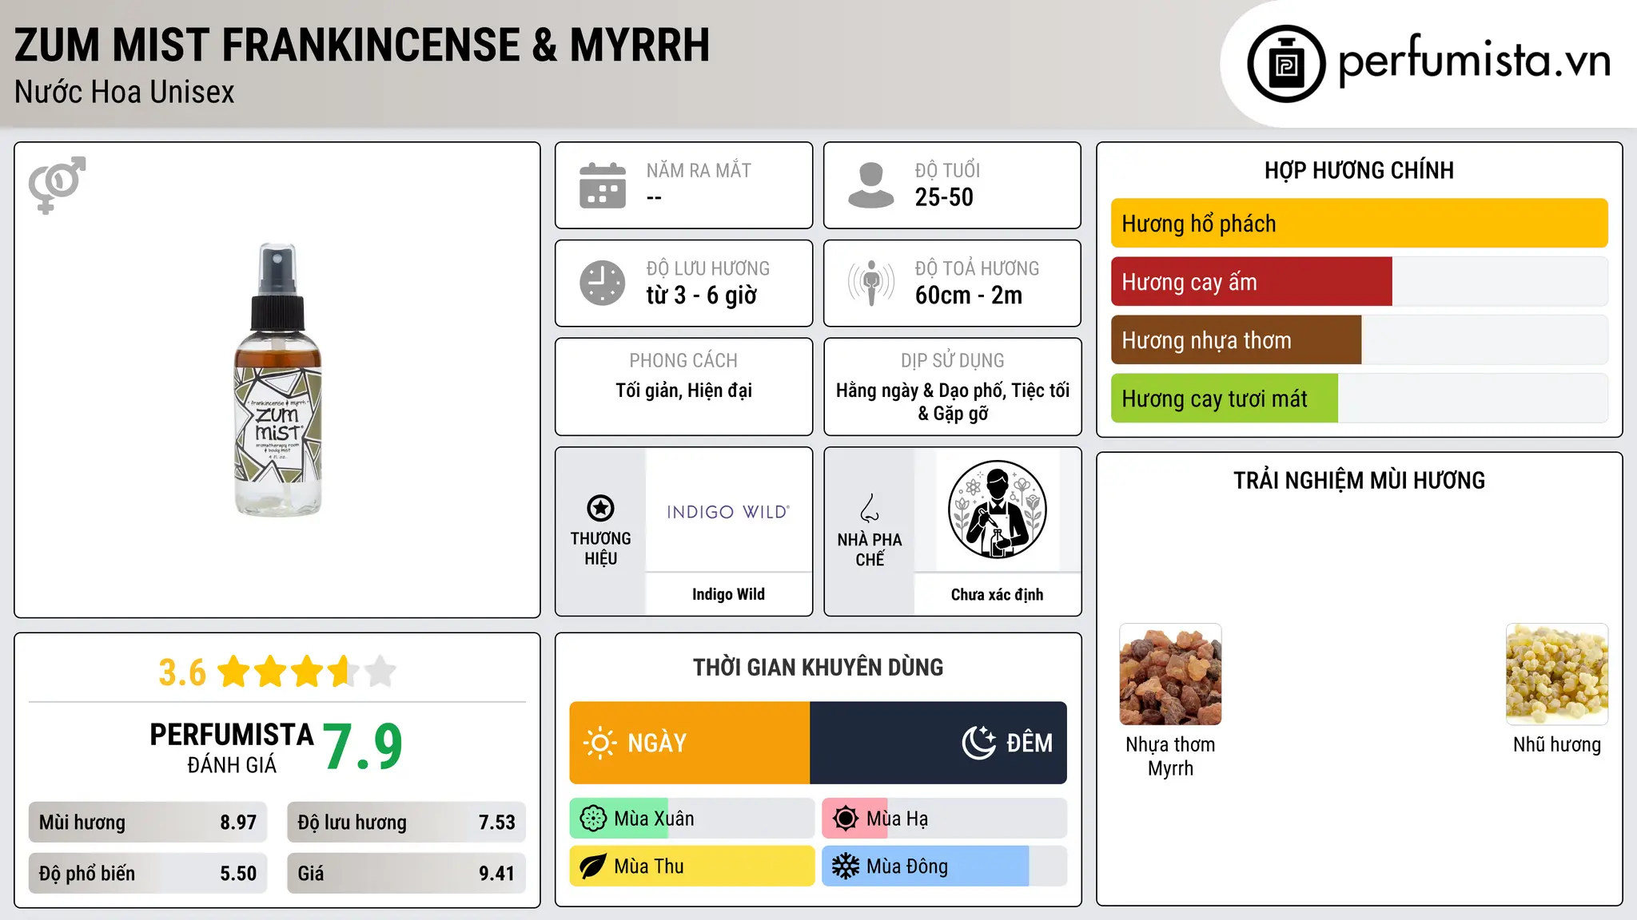The height and width of the screenshot is (920, 1637).
Task: Click the sun icon for Mùa Hạ
Action: click(x=846, y=819)
